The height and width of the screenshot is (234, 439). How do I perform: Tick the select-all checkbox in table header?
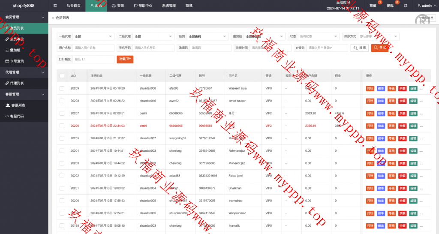pos(62,76)
